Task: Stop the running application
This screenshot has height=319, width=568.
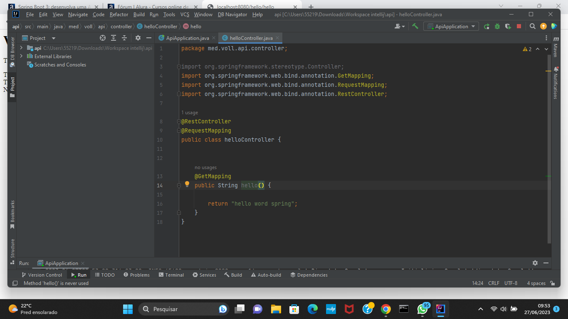Action: [x=519, y=26]
